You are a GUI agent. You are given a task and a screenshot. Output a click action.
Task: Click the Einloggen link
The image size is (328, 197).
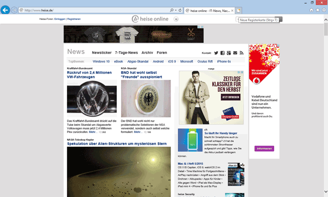(x=59, y=19)
